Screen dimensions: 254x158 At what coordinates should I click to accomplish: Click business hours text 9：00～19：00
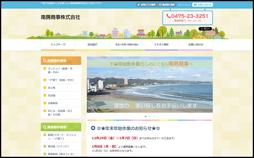193,21
